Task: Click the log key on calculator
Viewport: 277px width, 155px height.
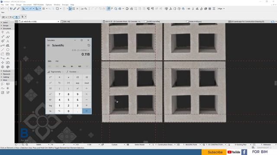Action: click(50, 105)
